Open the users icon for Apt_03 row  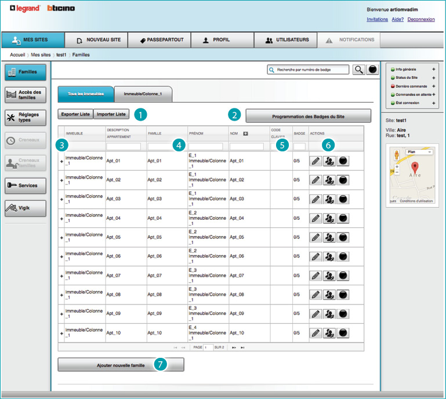(329, 199)
